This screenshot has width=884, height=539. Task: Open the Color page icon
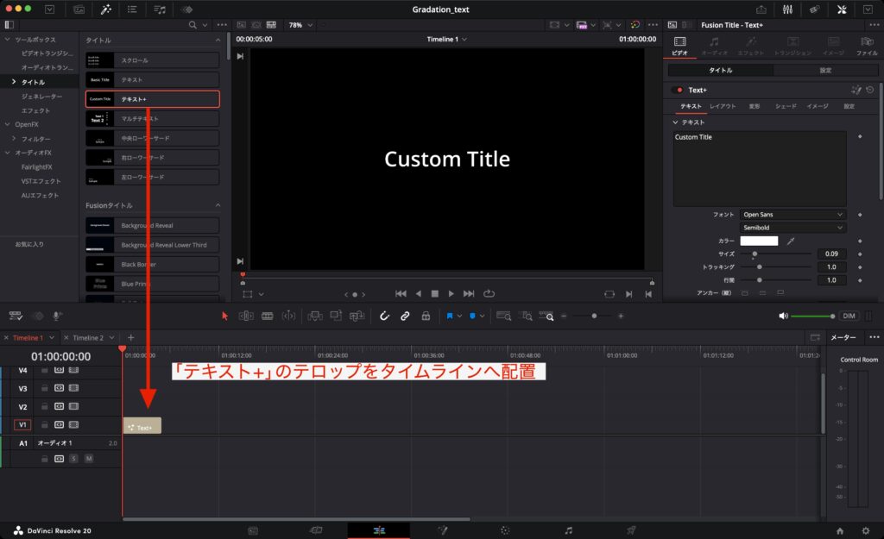click(x=505, y=530)
